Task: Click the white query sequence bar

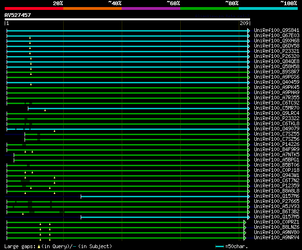Action: 127,19
